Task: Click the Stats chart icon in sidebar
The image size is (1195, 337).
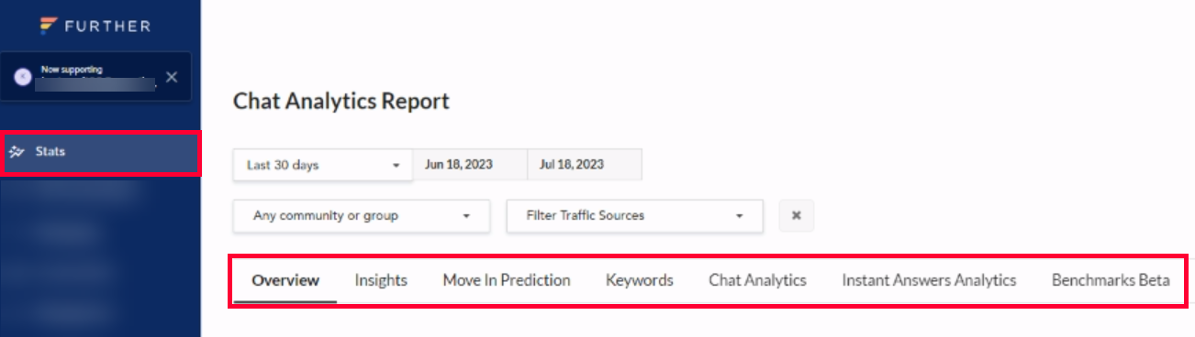Action: pos(16,152)
